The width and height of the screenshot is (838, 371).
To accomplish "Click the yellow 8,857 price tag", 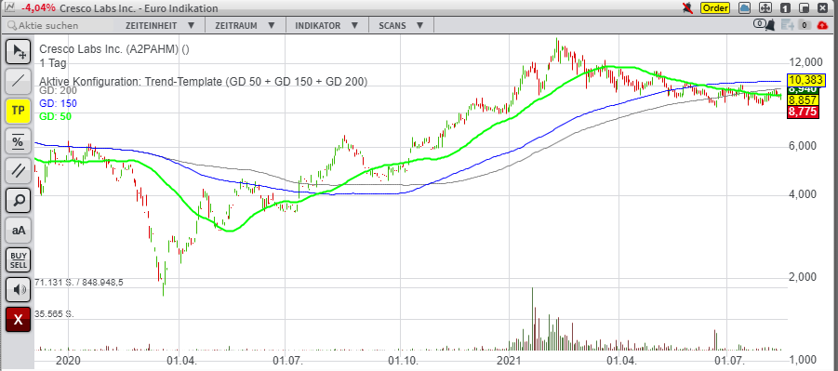I will [805, 100].
